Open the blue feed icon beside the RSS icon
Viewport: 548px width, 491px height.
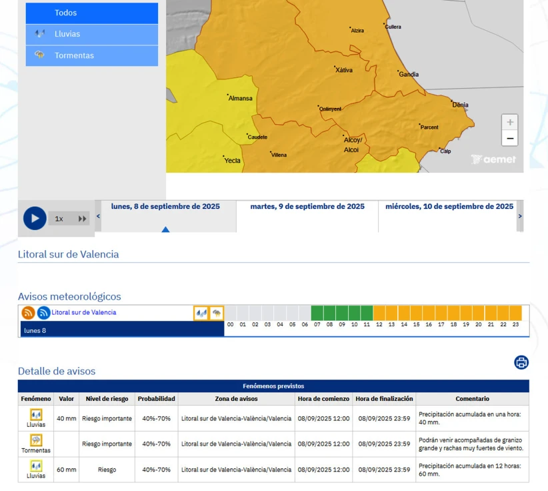(x=44, y=312)
